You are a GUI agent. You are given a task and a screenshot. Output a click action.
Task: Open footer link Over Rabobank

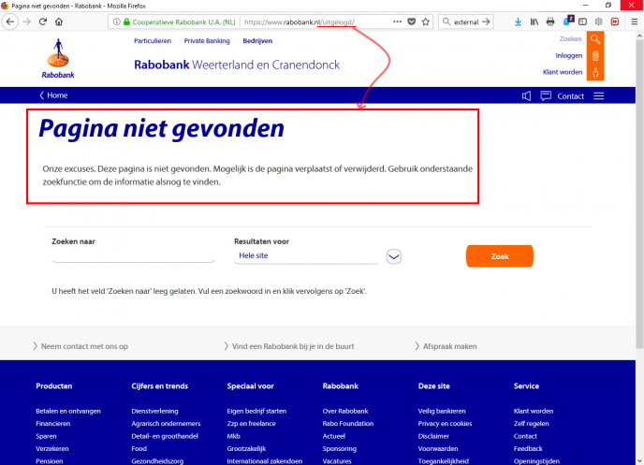point(345,412)
